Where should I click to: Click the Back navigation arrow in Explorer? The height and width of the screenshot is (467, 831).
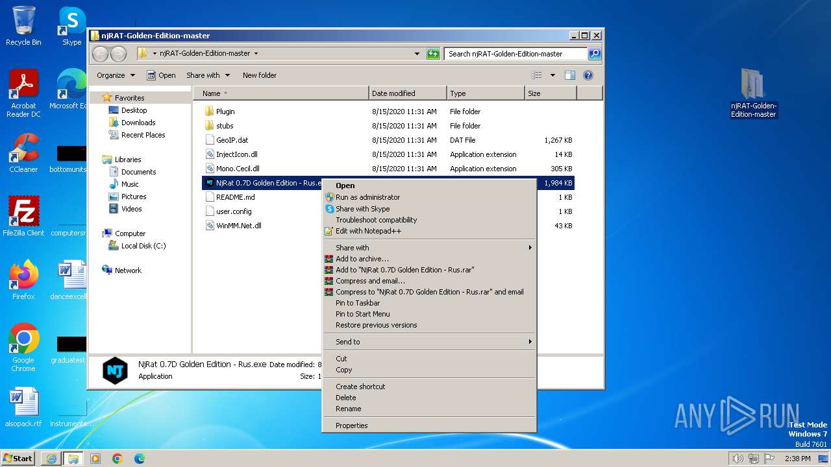point(101,54)
